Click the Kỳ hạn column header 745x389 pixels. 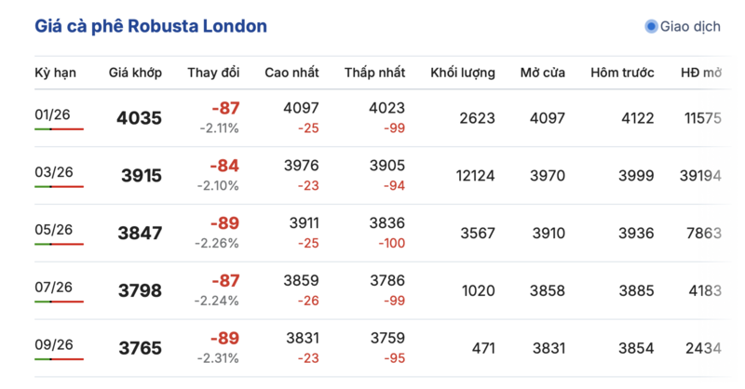(55, 73)
